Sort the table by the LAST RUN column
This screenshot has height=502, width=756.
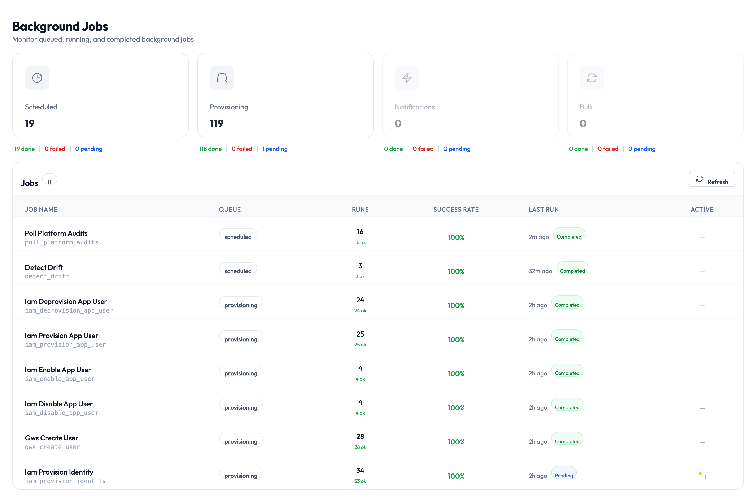[543, 210]
